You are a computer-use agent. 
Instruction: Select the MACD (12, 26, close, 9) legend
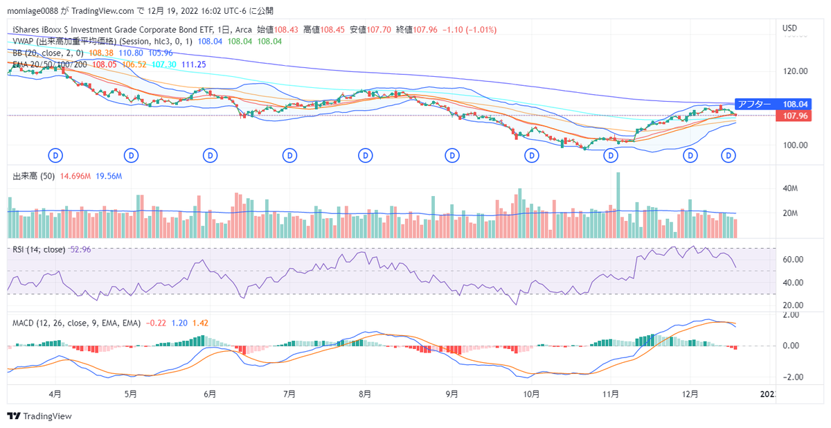pos(77,323)
